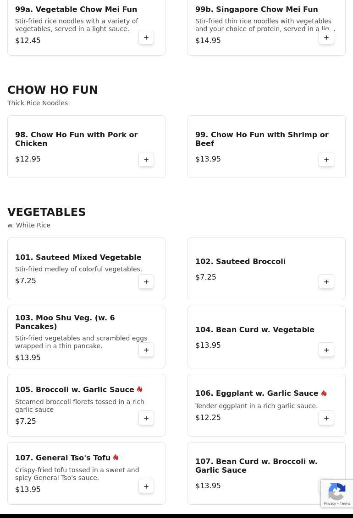
Task: Add Sauteed Broccoli to order
Action: pos(326,282)
